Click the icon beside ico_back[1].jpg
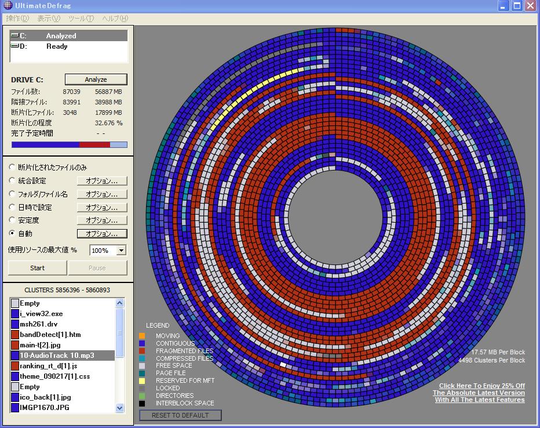 tap(15, 397)
